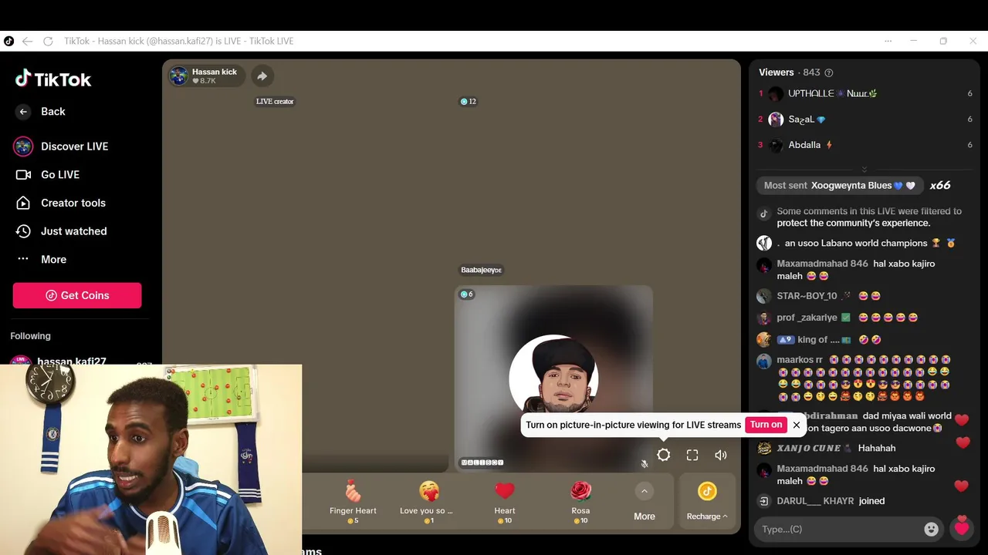Toggle fullscreen mode
988x555 pixels.
tap(692, 456)
